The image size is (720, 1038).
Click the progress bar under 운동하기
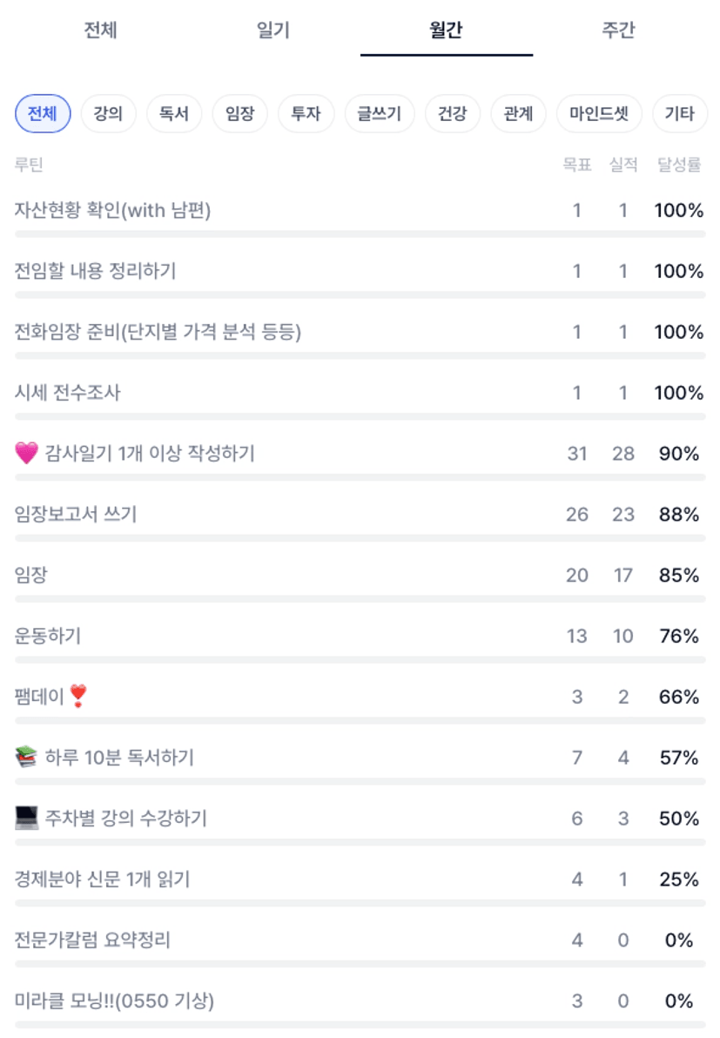pos(360,660)
